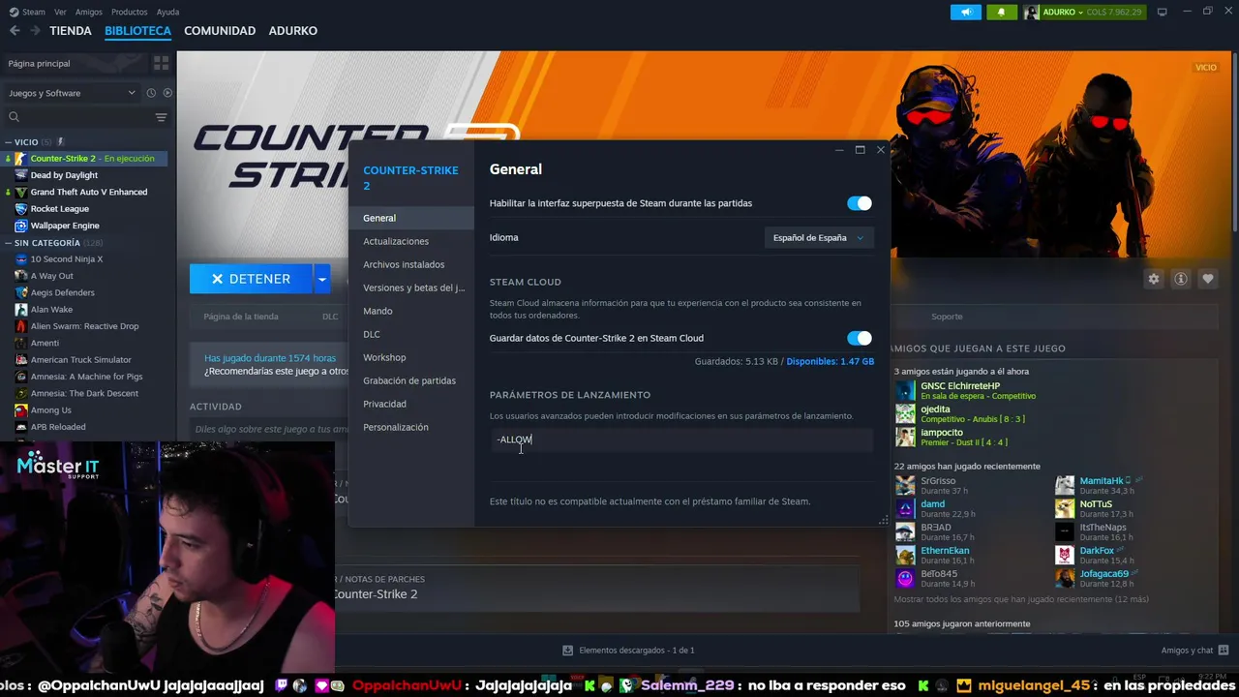Select Wallpaper Engine in library list
The width and height of the screenshot is (1239, 697).
(65, 226)
